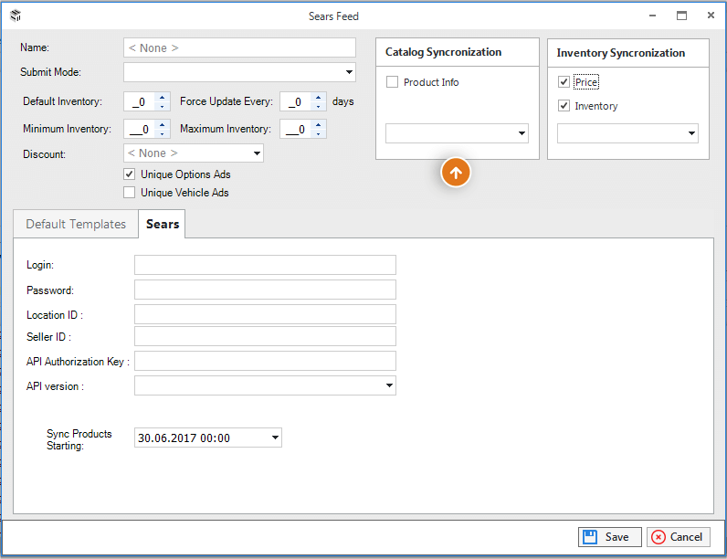The height and width of the screenshot is (559, 727).
Task: Click the Login input field
Action: pyautogui.click(x=265, y=265)
